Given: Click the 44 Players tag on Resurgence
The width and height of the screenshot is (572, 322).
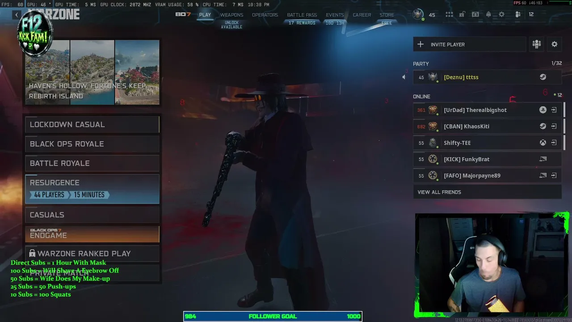Looking at the screenshot, I should coord(50,195).
